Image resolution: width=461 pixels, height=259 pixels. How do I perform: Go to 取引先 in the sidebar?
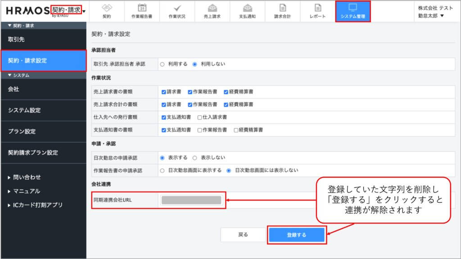[17, 39]
